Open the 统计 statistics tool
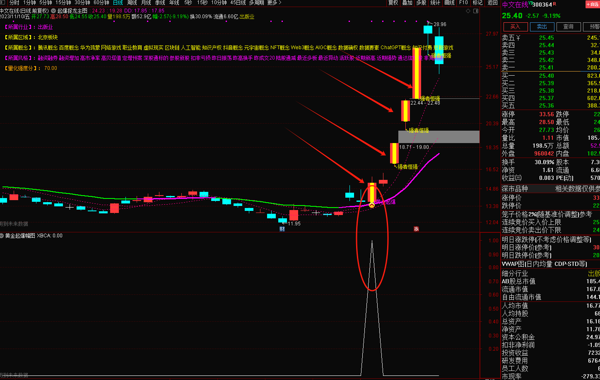 click(x=435, y=2)
